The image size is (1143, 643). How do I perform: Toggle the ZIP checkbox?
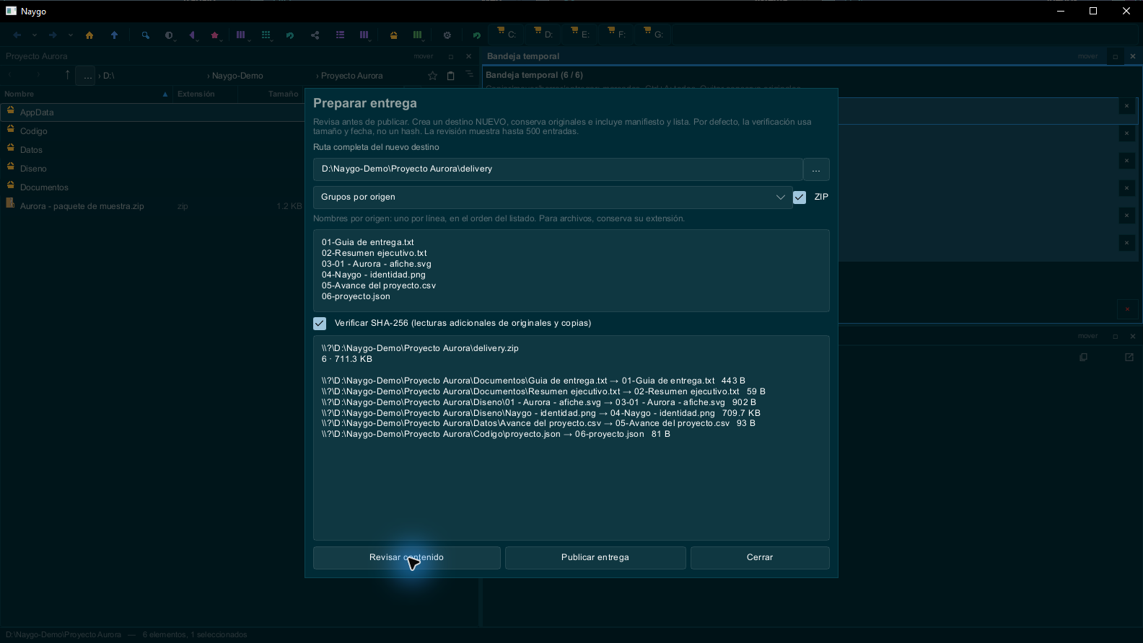click(x=800, y=197)
